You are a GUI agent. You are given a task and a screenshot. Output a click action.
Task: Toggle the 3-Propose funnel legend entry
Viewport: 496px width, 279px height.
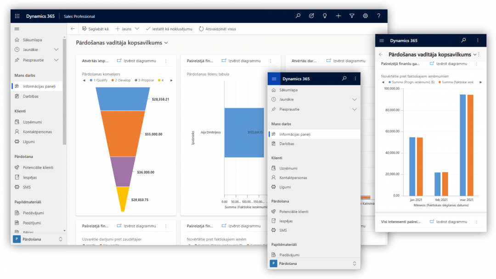(146, 80)
